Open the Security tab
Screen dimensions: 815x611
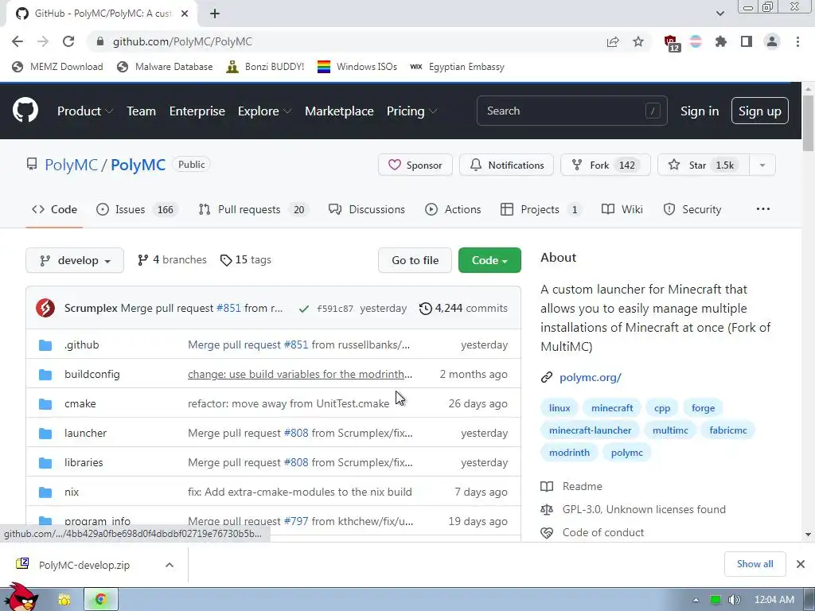click(692, 209)
